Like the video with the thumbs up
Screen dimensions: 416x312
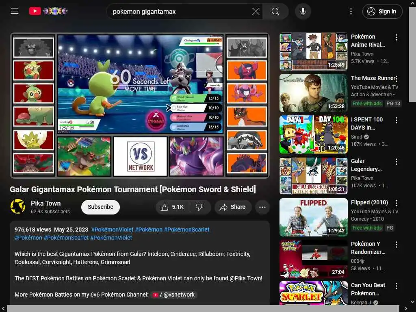172,207
